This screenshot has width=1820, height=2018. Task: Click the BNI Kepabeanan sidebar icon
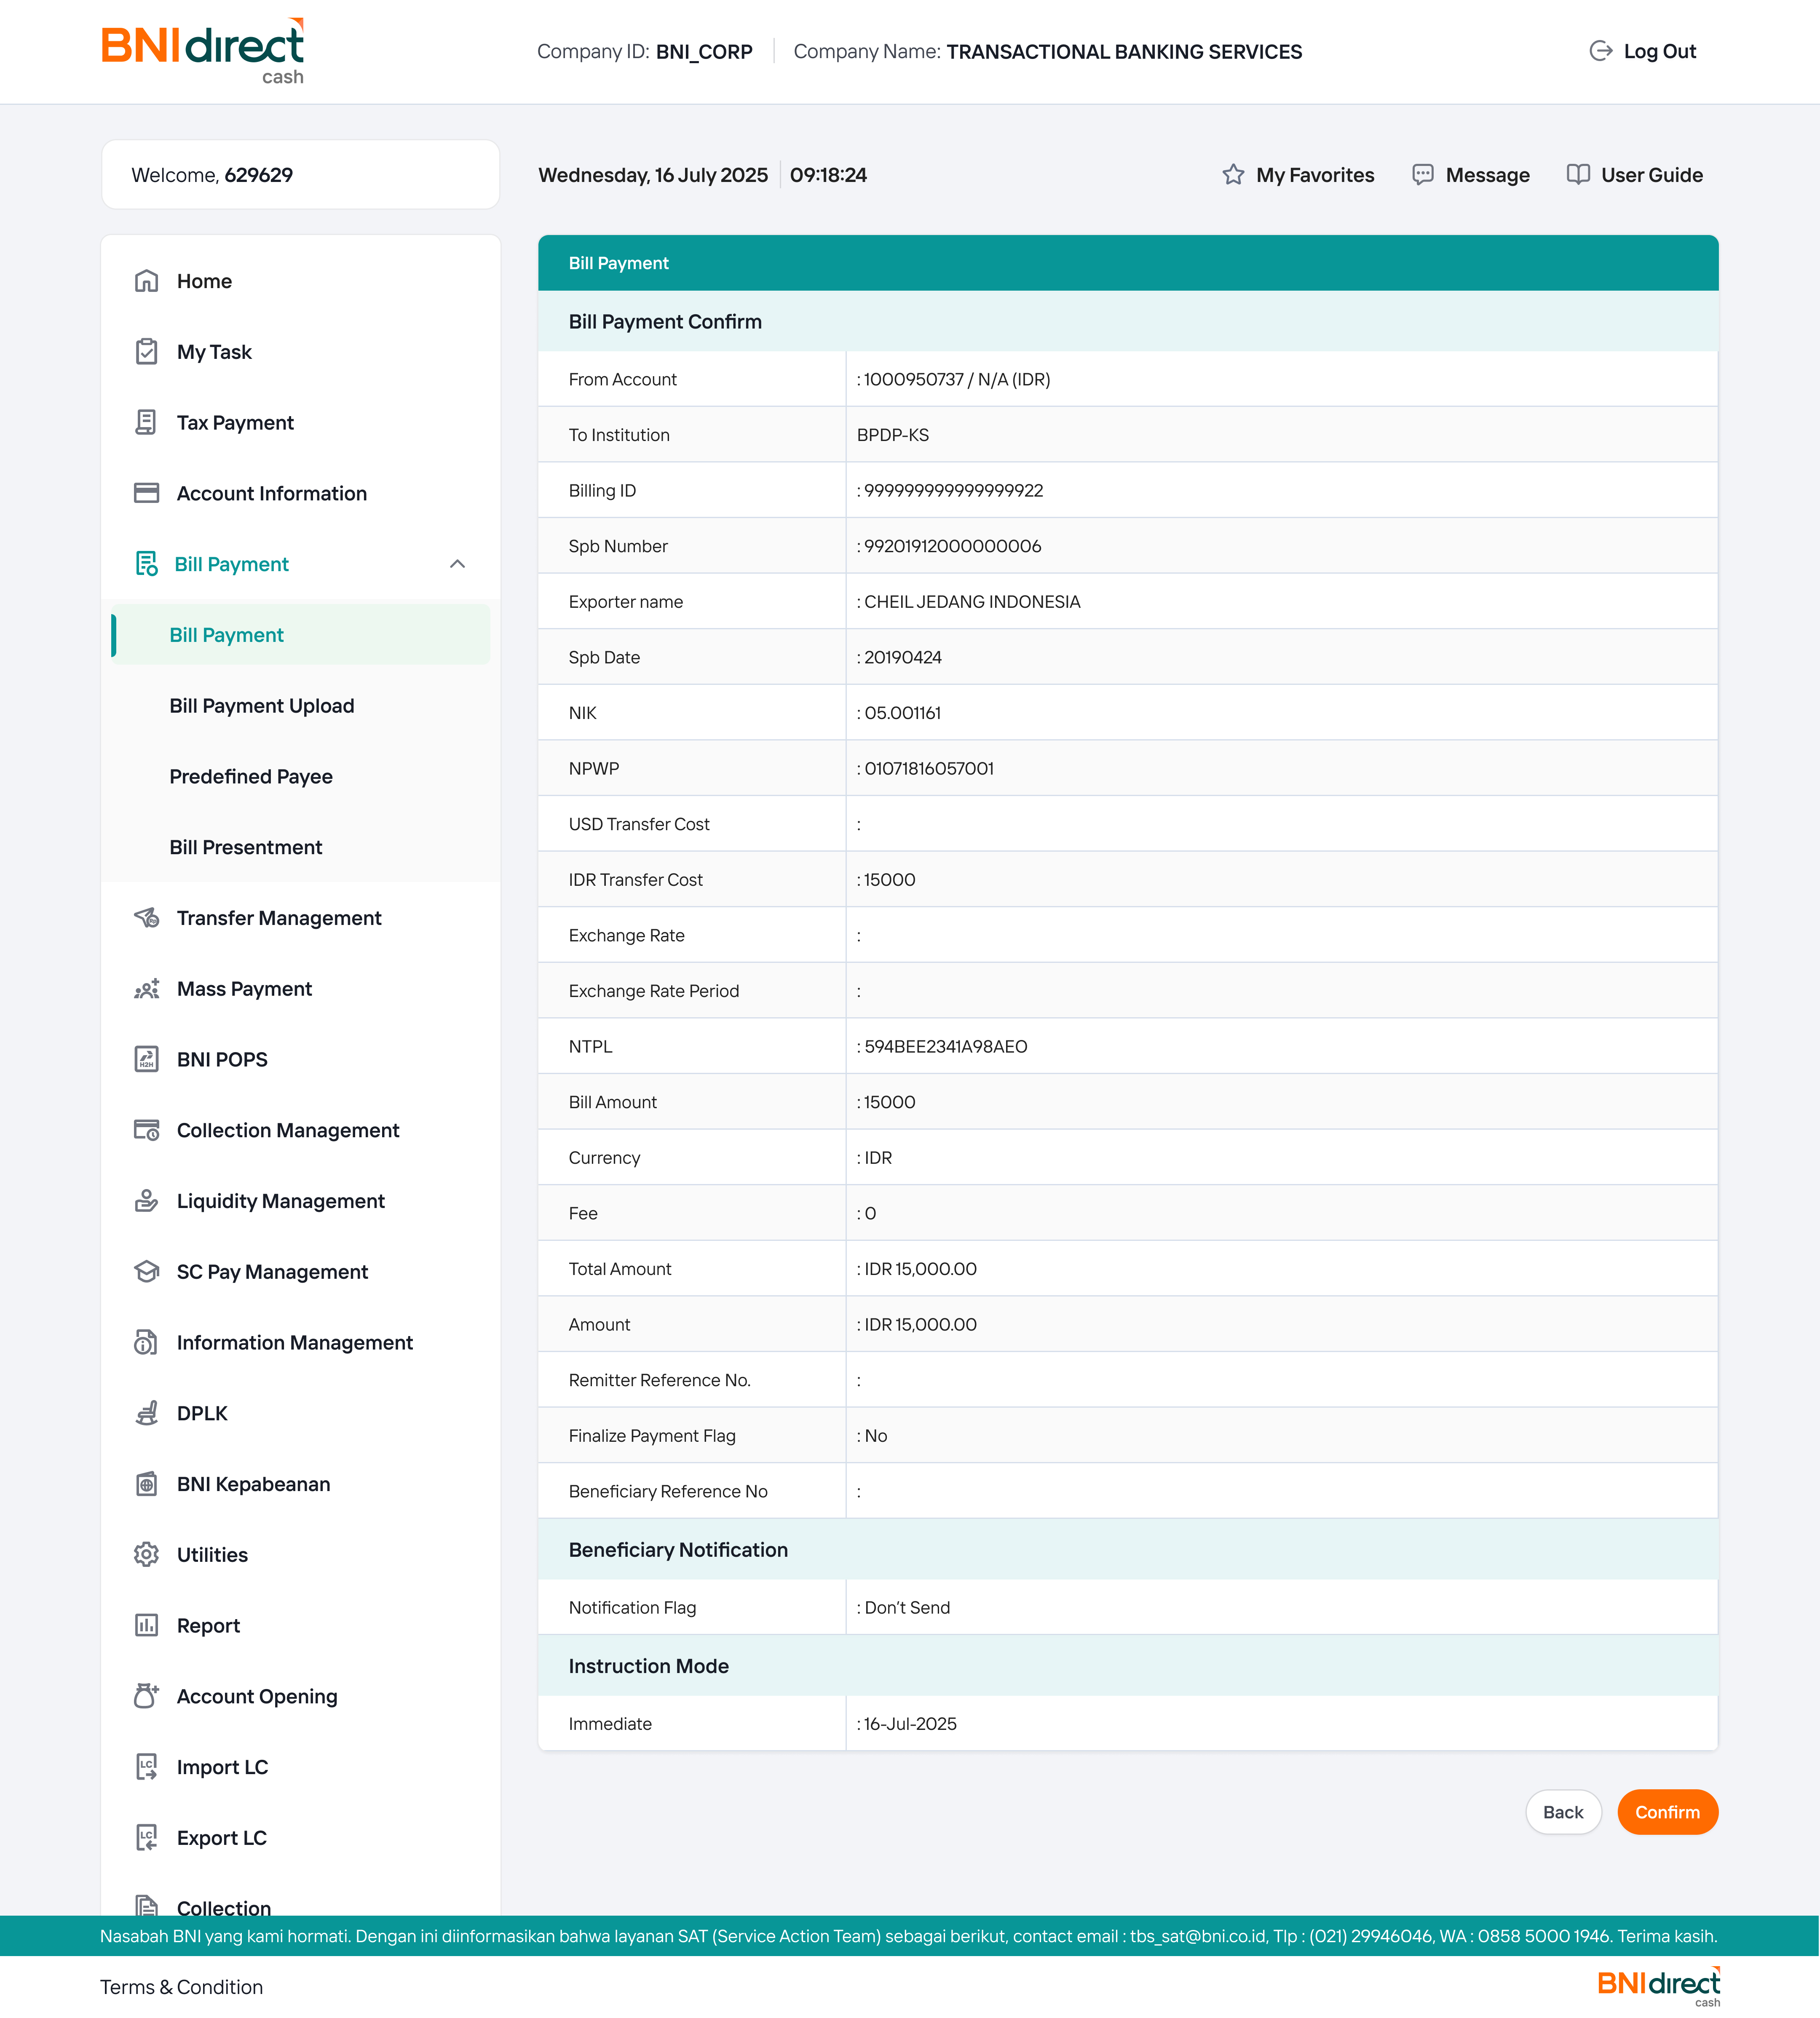(146, 1484)
